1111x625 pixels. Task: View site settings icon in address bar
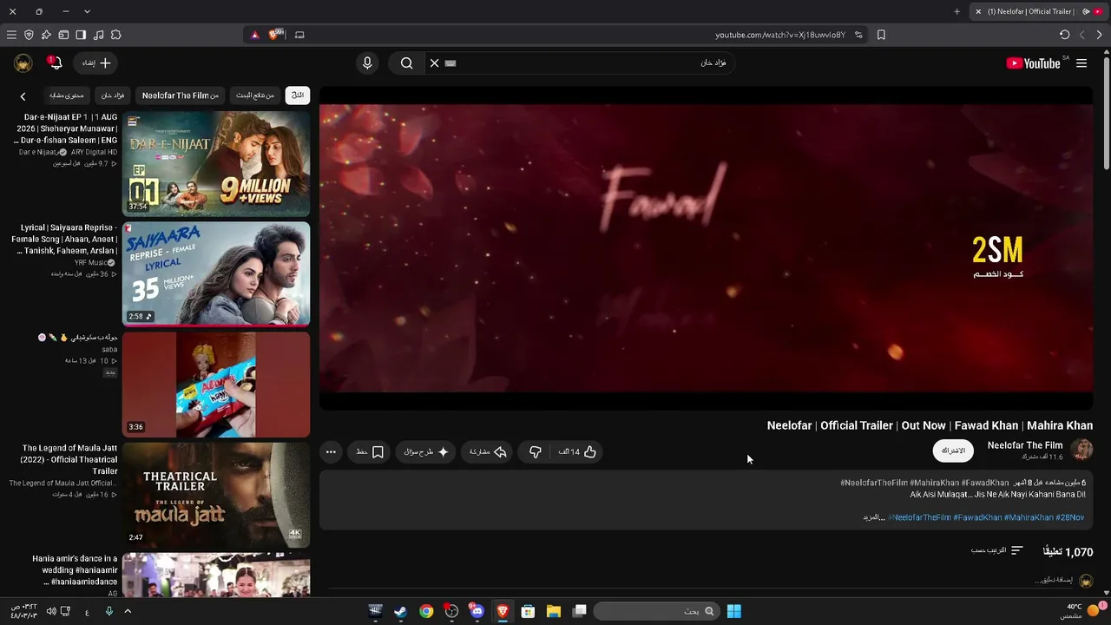click(x=858, y=35)
